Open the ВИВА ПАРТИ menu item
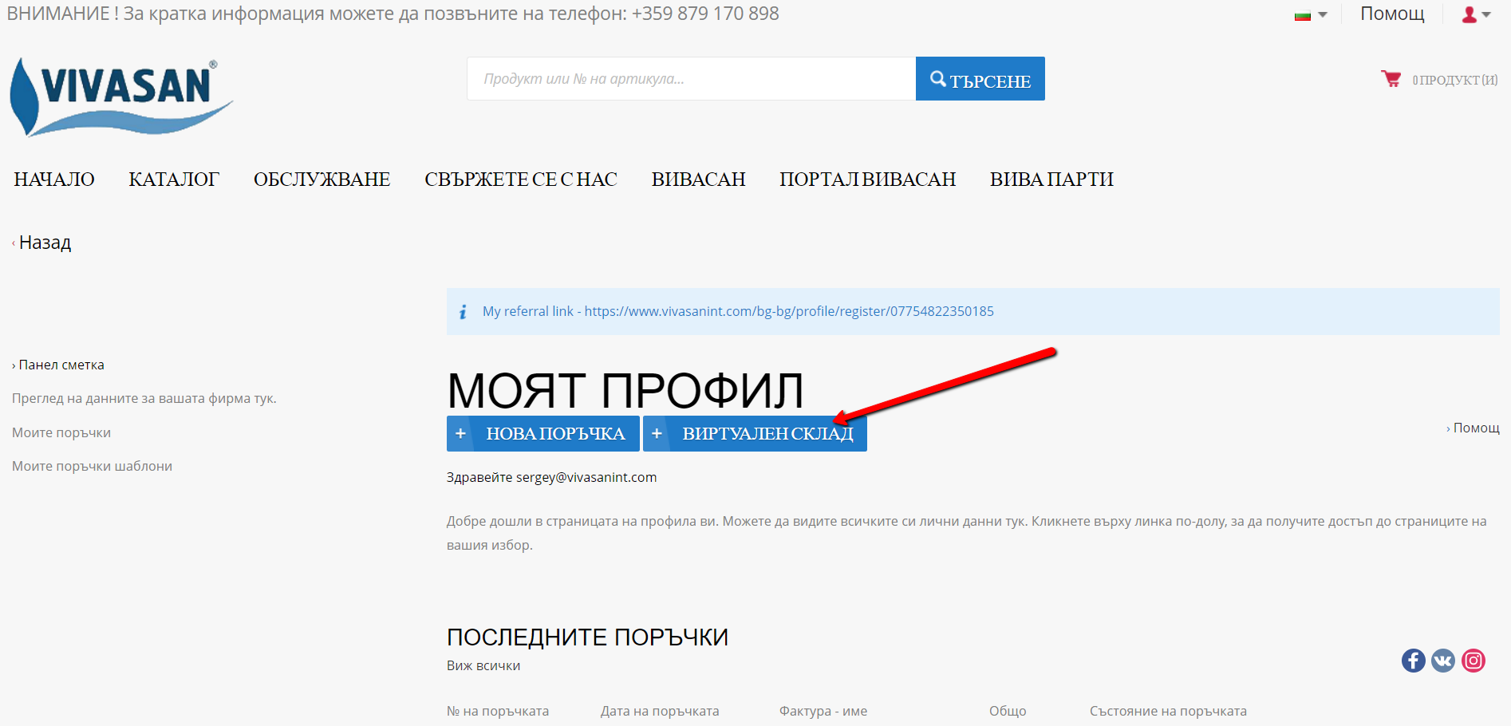Viewport: 1511px width, 726px height. coord(1051,180)
